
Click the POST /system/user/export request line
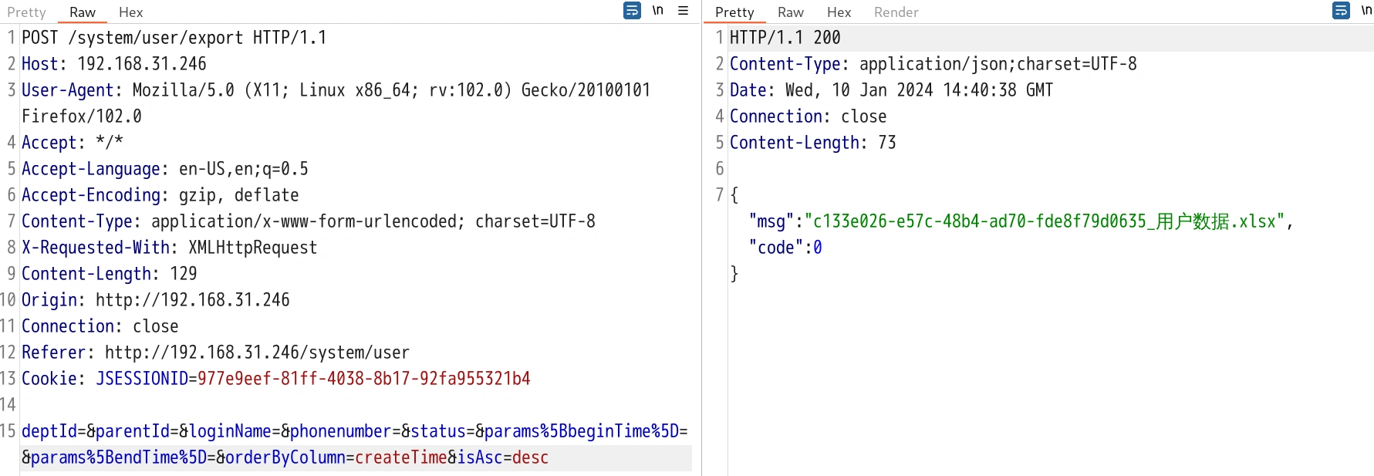coord(174,38)
